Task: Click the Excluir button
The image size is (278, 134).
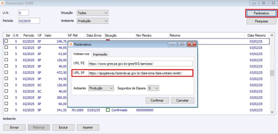Action: click(x=63, y=127)
